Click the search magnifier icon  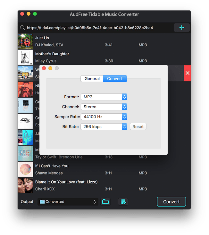(x=22, y=28)
